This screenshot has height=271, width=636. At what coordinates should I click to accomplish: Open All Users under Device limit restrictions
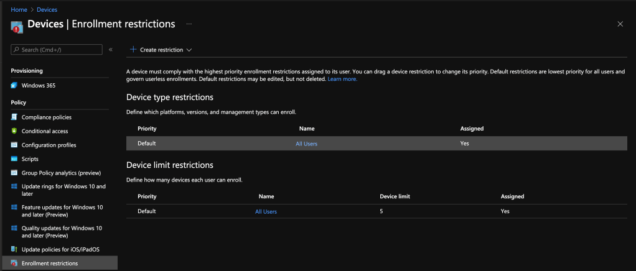point(266,211)
